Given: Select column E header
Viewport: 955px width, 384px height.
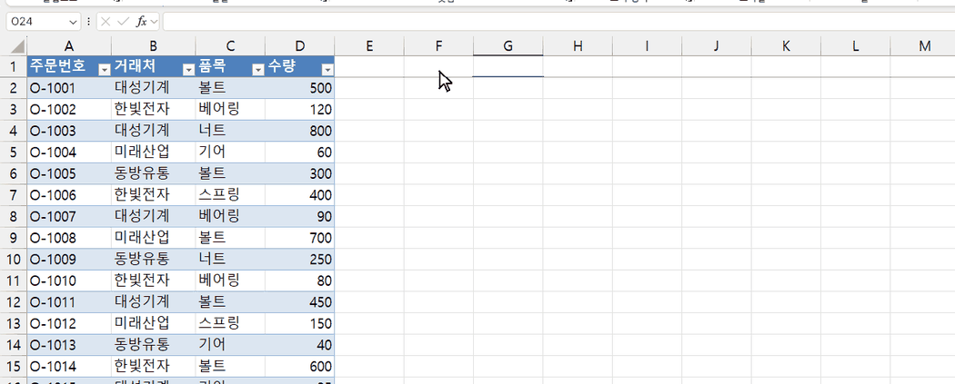Looking at the screenshot, I should (x=369, y=45).
